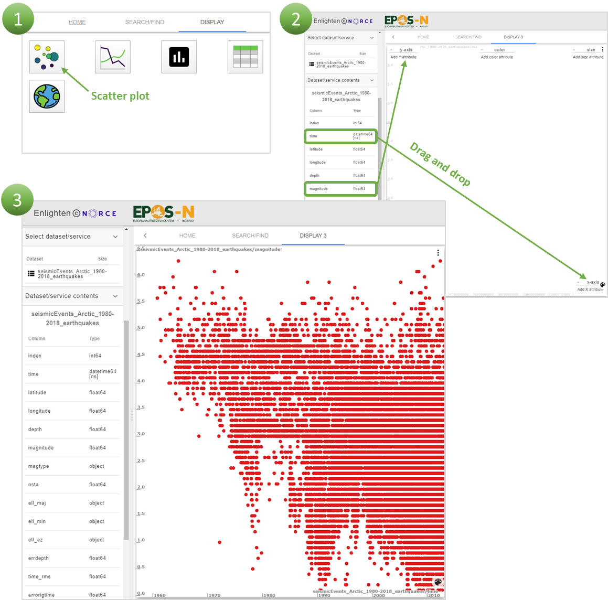
Task: Open the three-dot menu above the scatter chart
Action: coord(438,253)
